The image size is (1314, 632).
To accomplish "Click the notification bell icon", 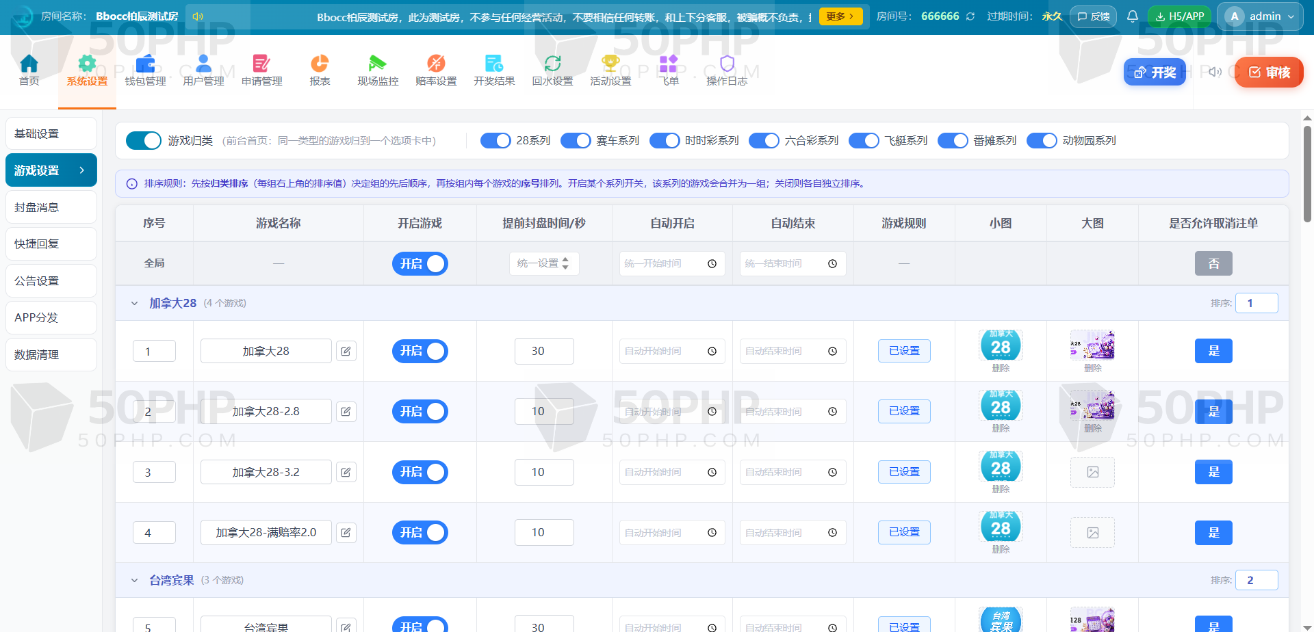I will pos(1133,16).
